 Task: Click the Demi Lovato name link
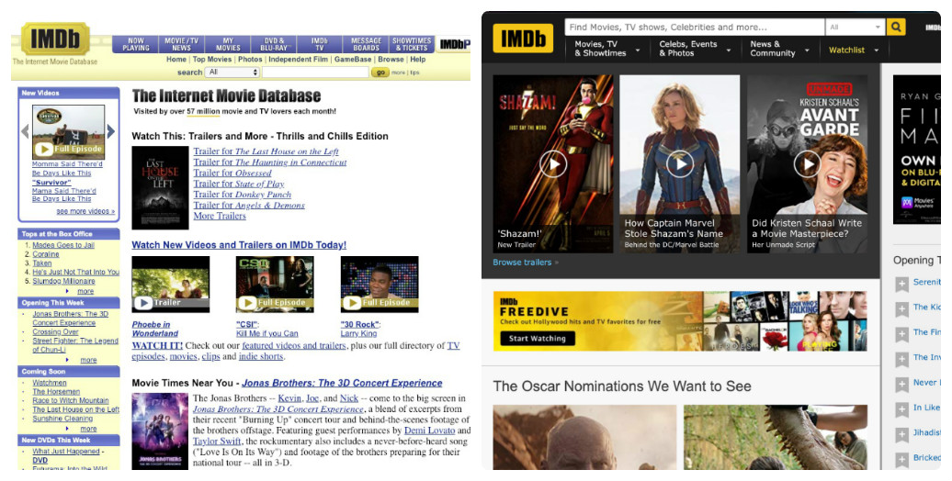point(429,431)
